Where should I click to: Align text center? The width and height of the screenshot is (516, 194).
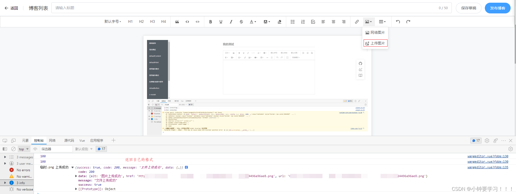(x=334, y=22)
